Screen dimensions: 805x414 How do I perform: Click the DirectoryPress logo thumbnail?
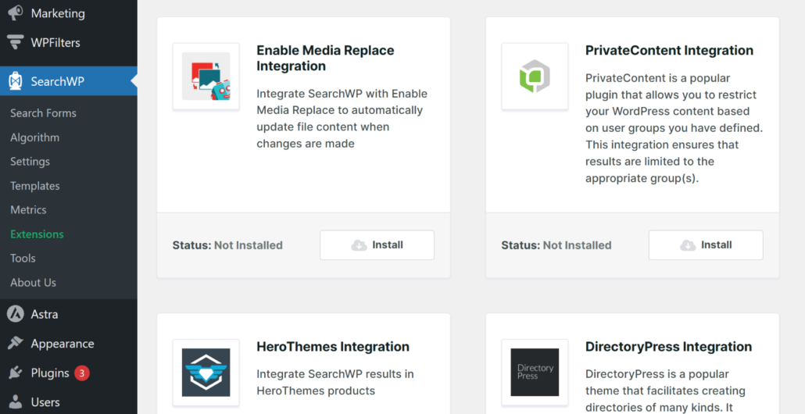535,372
